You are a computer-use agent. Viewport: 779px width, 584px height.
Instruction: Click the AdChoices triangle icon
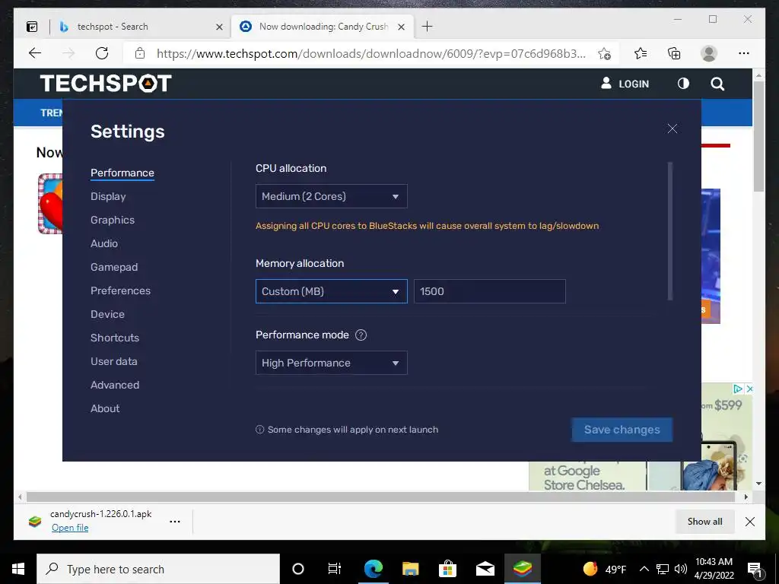(x=738, y=389)
